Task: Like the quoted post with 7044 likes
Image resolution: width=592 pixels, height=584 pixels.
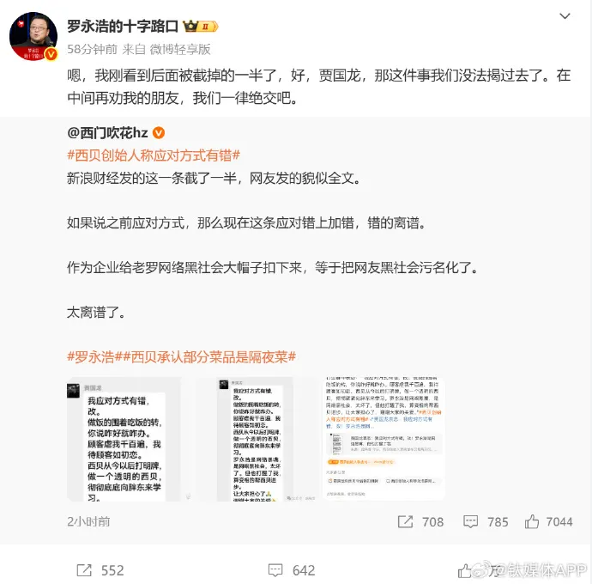Action: pyautogui.click(x=548, y=522)
